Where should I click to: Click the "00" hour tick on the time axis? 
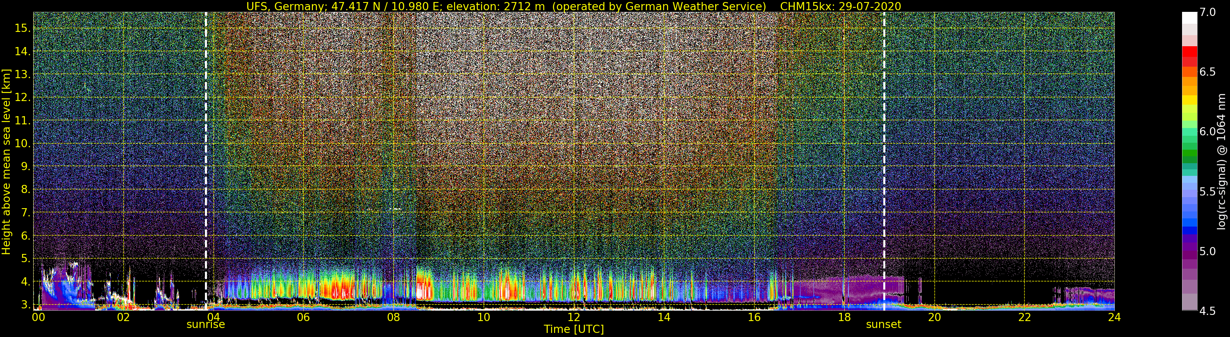click(38, 317)
